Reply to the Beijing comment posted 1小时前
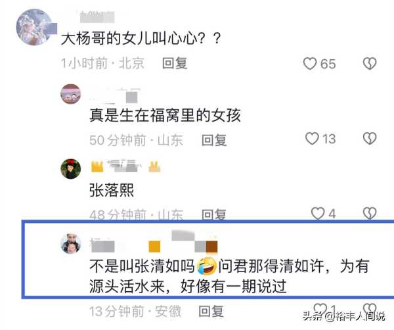394x330 pixels. (175, 63)
